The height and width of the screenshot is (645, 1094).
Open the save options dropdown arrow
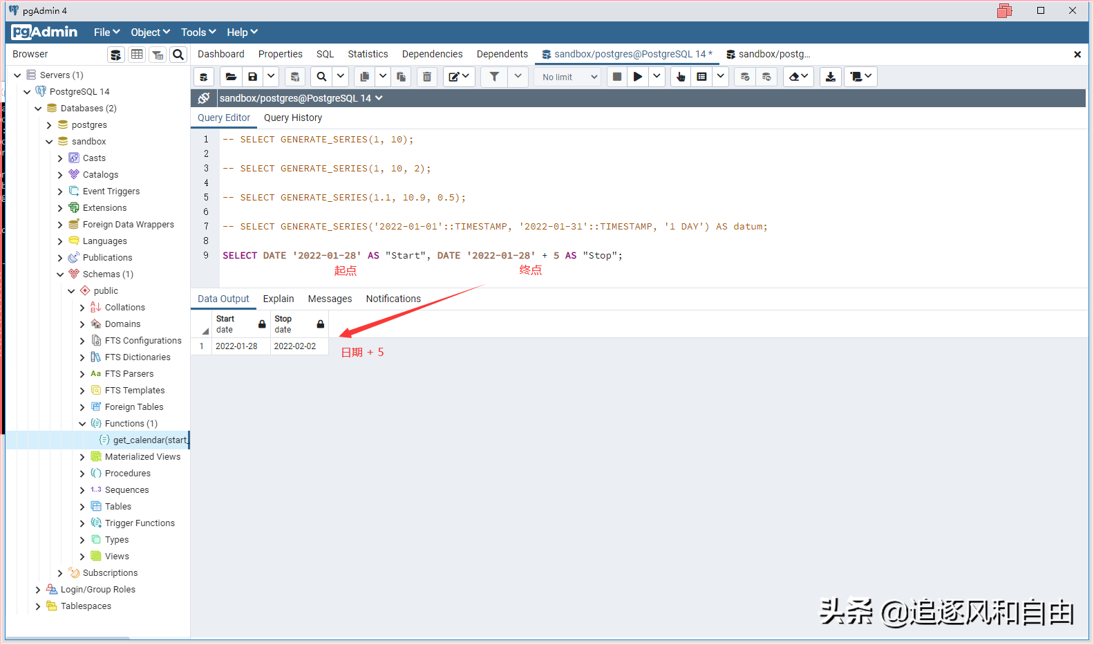(x=271, y=77)
